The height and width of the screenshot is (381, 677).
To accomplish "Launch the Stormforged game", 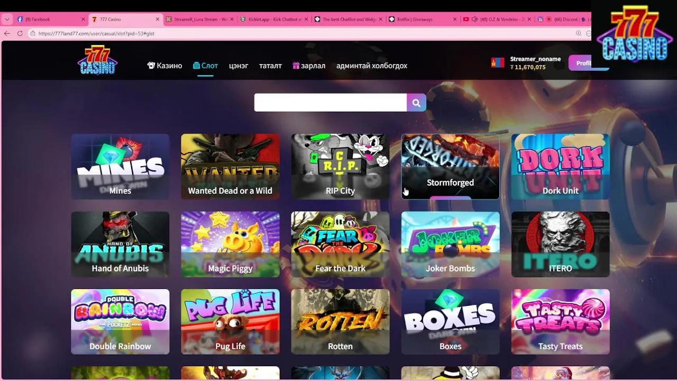I will coord(450,166).
